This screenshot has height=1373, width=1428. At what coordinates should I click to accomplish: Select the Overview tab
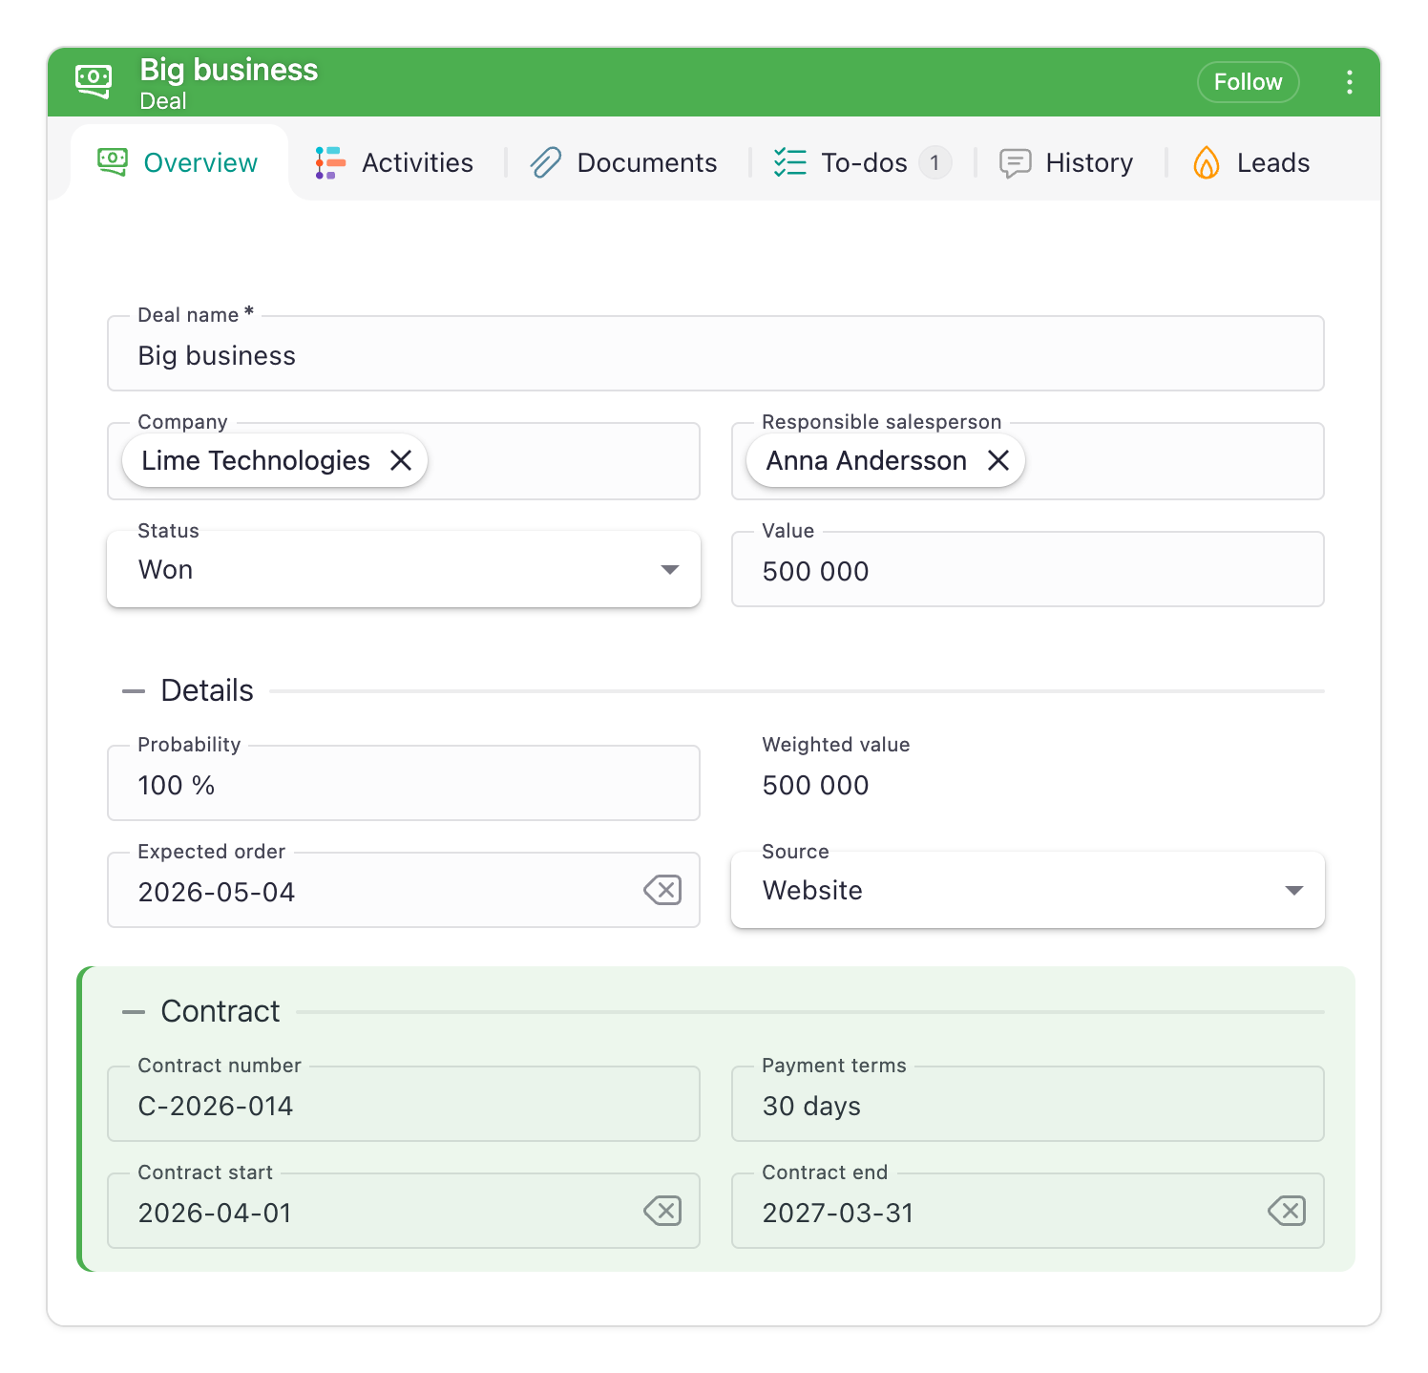(x=178, y=163)
